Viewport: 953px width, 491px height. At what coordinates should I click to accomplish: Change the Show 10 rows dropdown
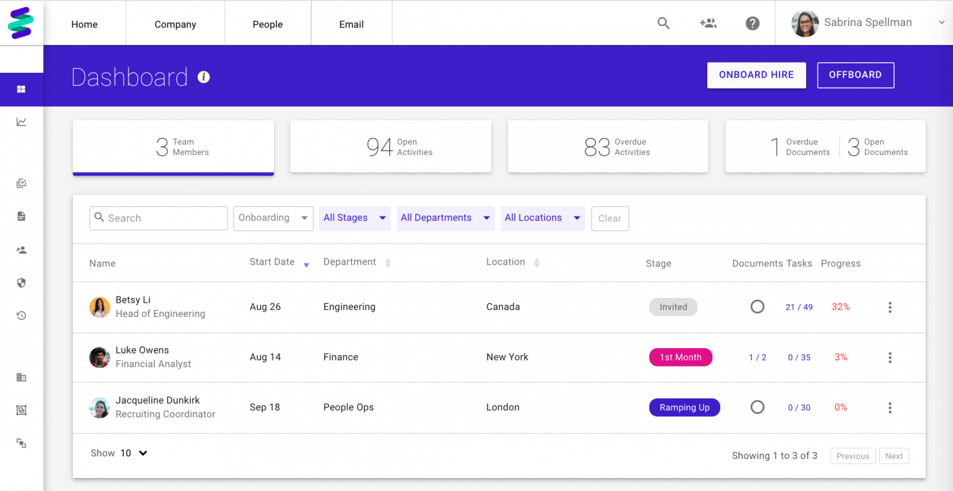[x=134, y=453]
